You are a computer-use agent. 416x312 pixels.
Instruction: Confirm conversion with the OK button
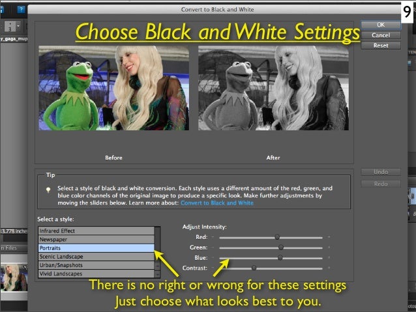[381, 25]
